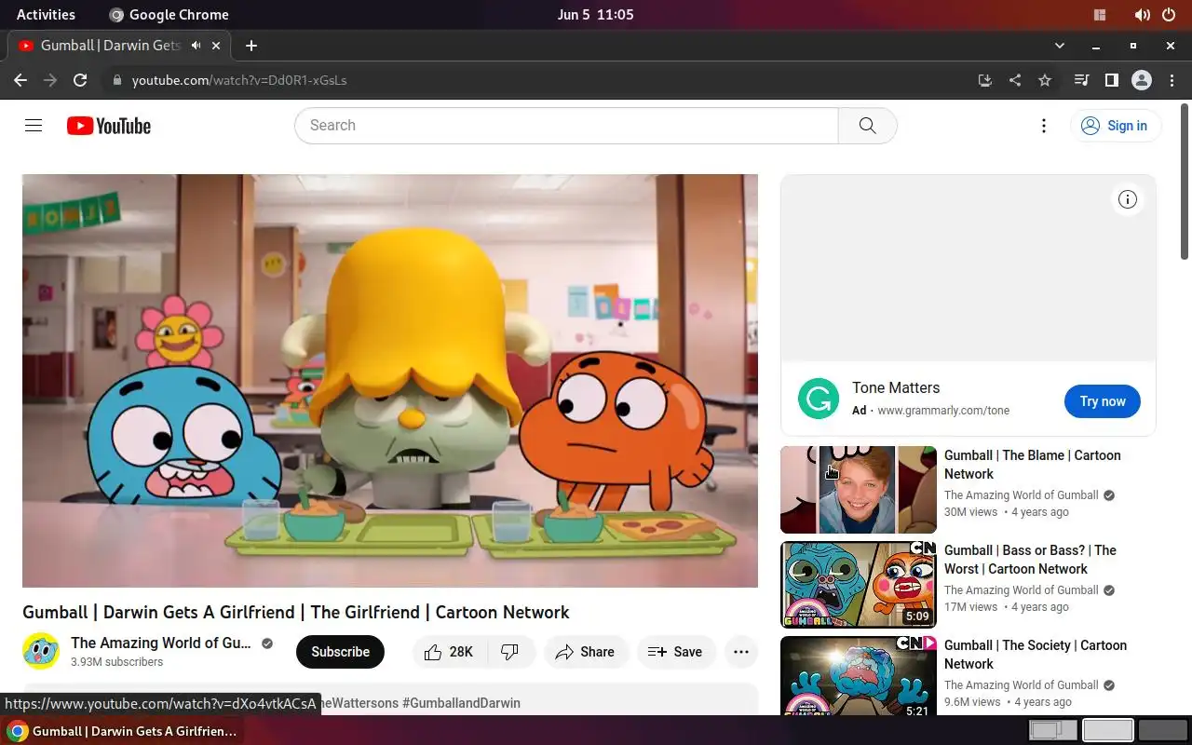Open the site info lock icon
This screenshot has height=745, width=1192.
(x=116, y=80)
